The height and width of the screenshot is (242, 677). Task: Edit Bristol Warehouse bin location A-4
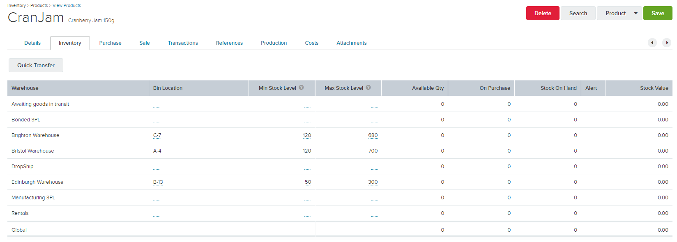point(157,151)
